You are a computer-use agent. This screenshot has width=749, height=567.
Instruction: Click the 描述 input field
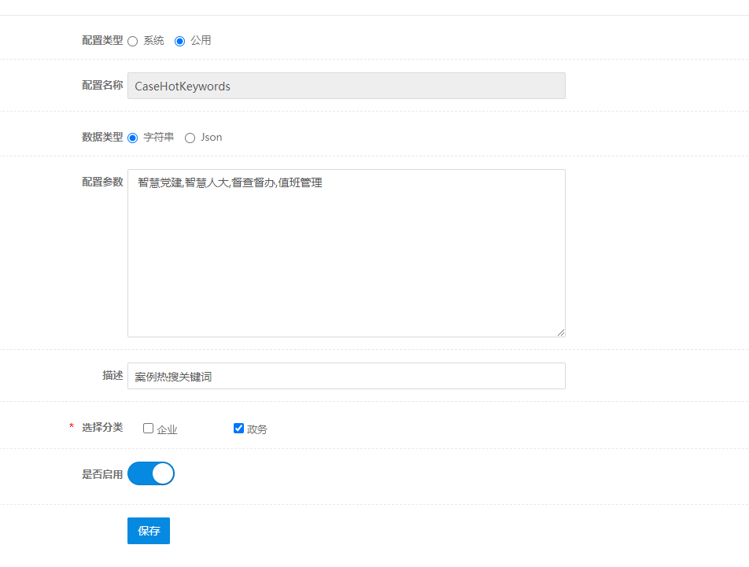pyautogui.click(x=346, y=376)
